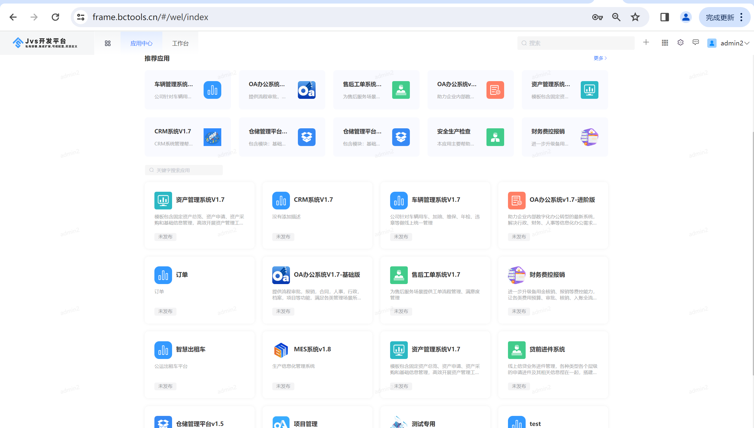Open recommended 资产管理系统 teal icon
The width and height of the screenshot is (754, 428).
pyautogui.click(x=590, y=90)
